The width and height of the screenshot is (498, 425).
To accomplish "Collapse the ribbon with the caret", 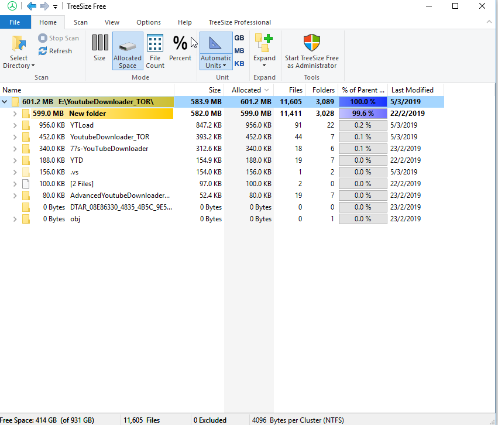I will (x=489, y=22).
